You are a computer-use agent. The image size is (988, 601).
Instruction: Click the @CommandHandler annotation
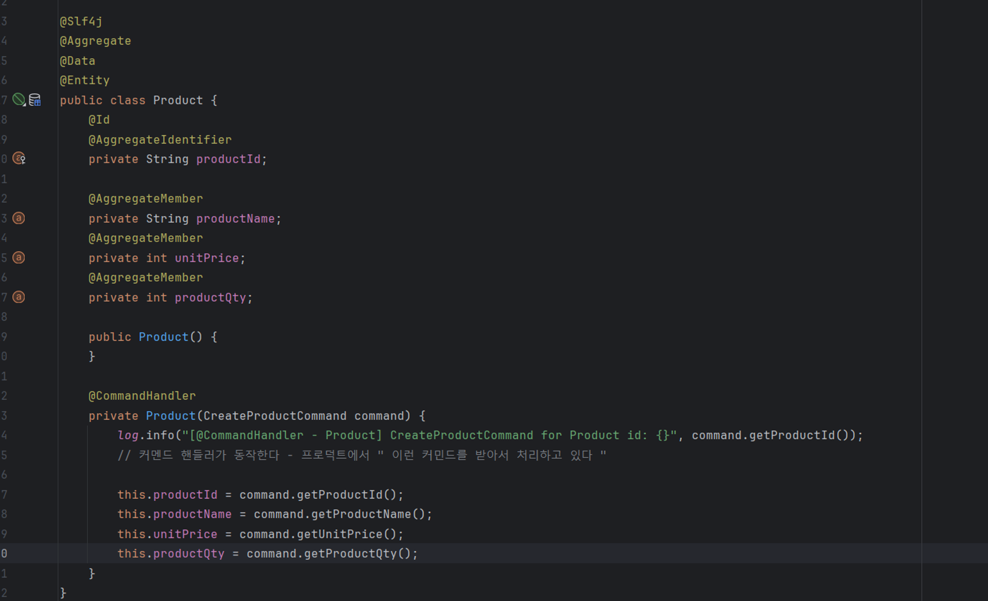[142, 396]
